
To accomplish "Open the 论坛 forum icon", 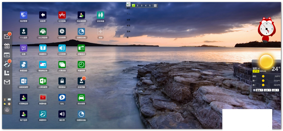I will pyautogui.click(x=62, y=98).
